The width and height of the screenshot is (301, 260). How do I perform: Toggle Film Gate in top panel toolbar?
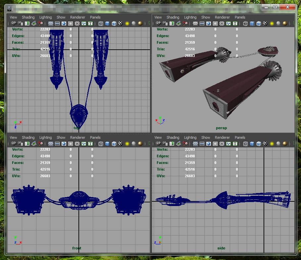[57, 24]
